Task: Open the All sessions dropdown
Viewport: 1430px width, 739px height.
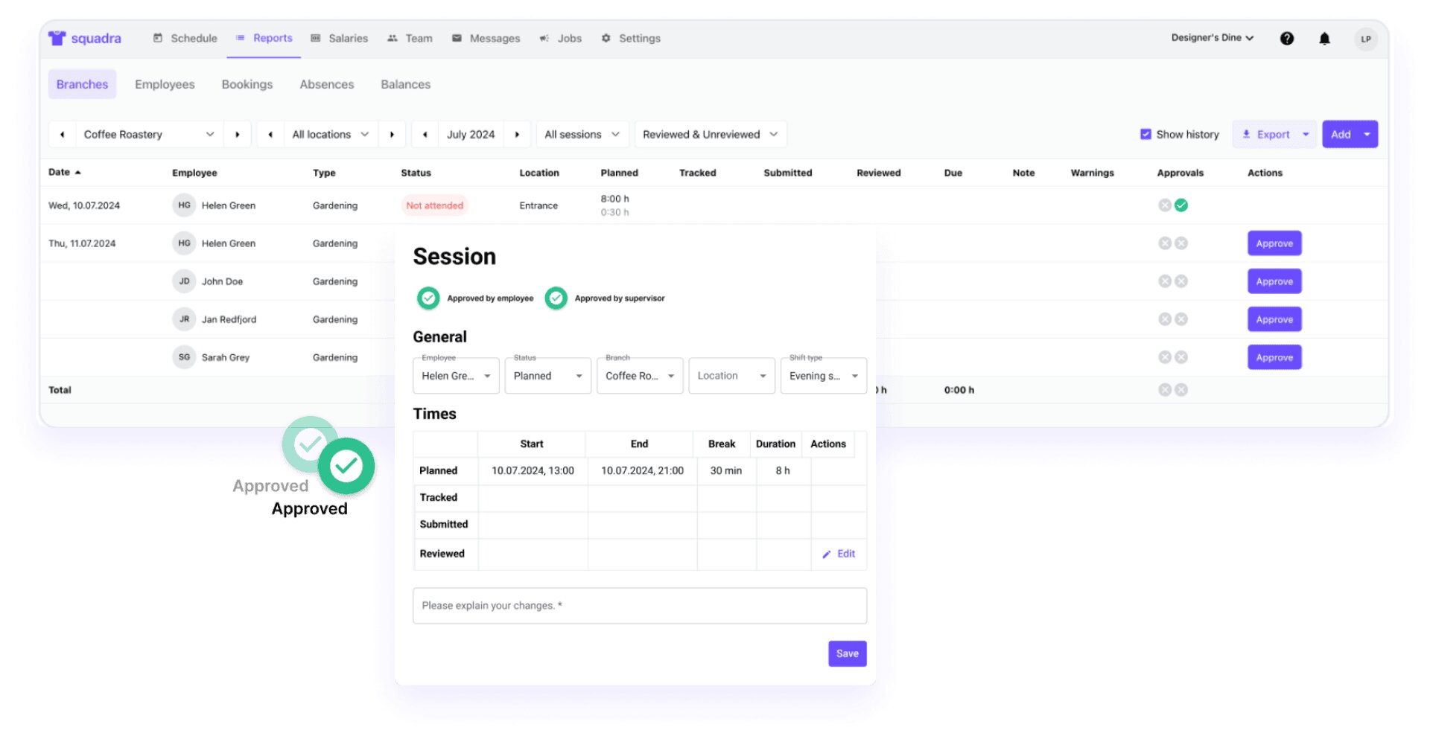Action: pyautogui.click(x=582, y=135)
